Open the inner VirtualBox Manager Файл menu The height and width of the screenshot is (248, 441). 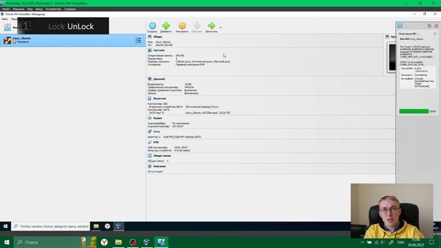click(5, 19)
